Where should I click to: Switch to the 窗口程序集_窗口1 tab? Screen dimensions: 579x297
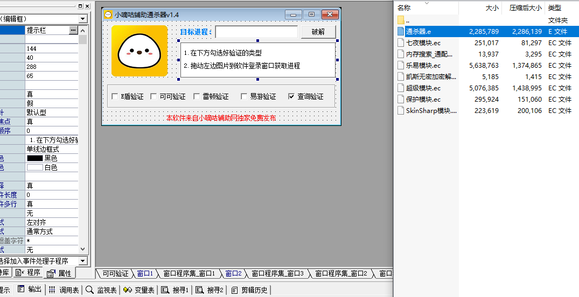click(x=189, y=274)
